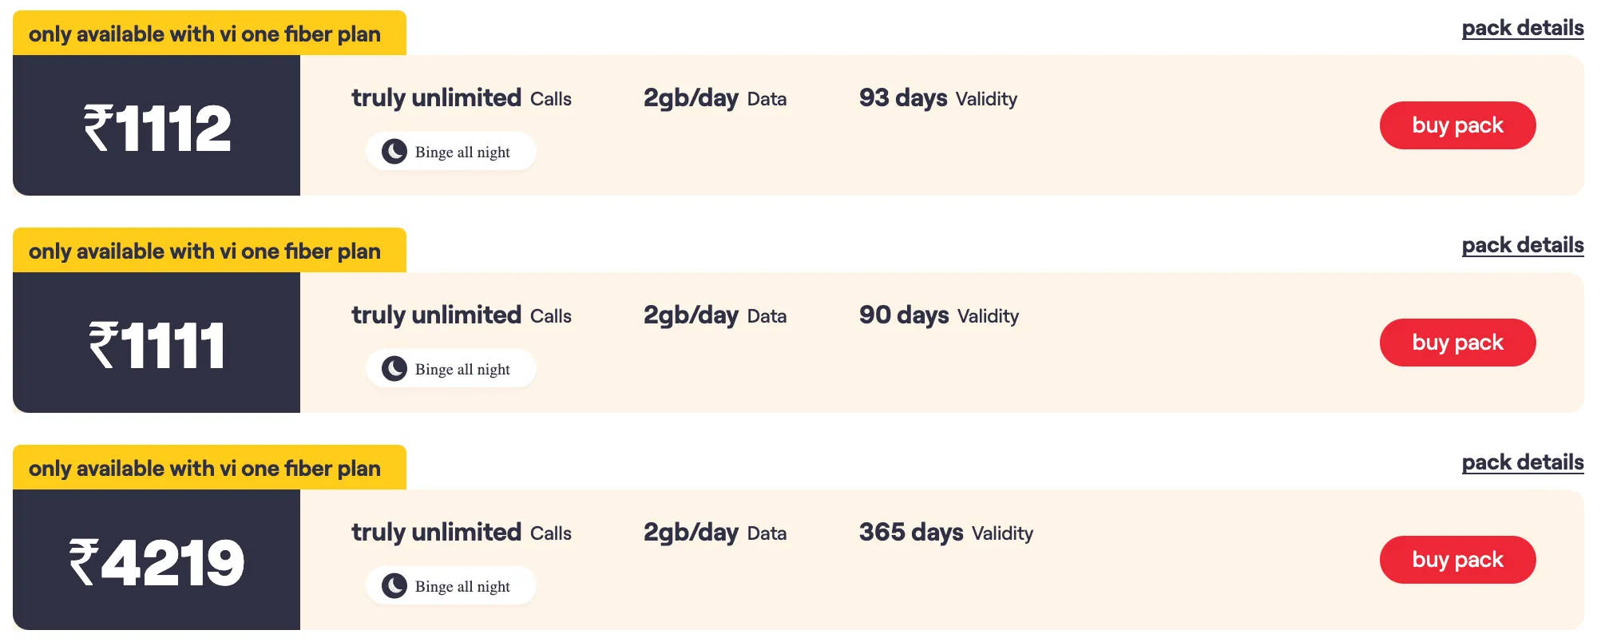
Task: Open pack details for the ₹1111 plan
Action: tap(1522, 245)
